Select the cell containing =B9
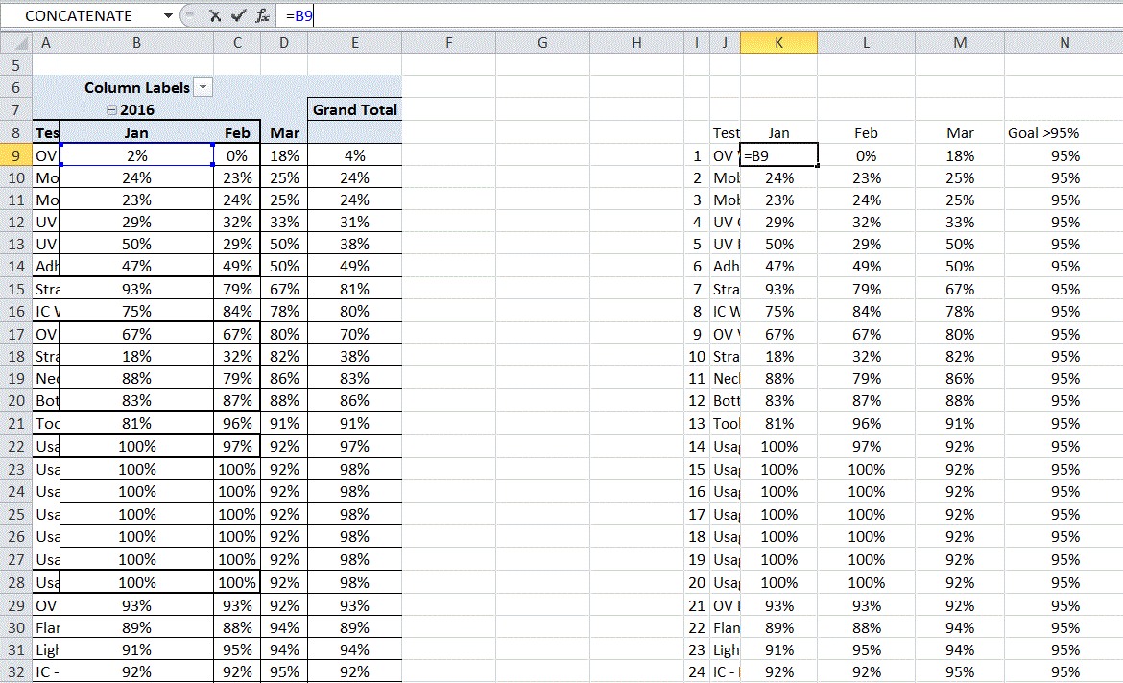This screenshot has width=1123, height=683. click(778, 154)
